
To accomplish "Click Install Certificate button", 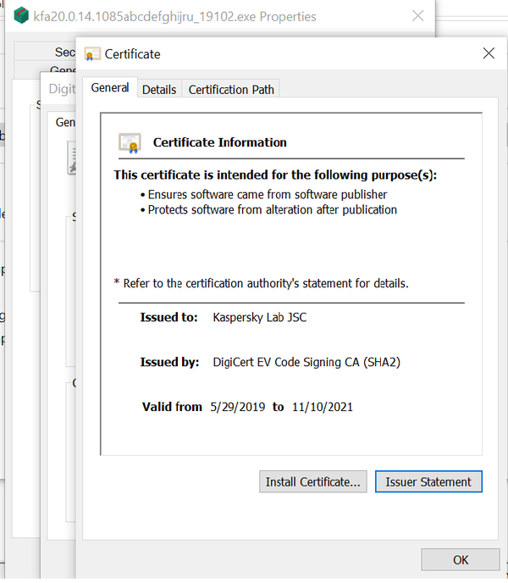I will [313, 481].
